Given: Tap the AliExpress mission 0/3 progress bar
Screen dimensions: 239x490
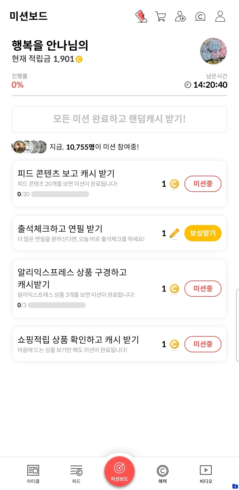Looking at the screenshot, I should (x=57, y=305).
